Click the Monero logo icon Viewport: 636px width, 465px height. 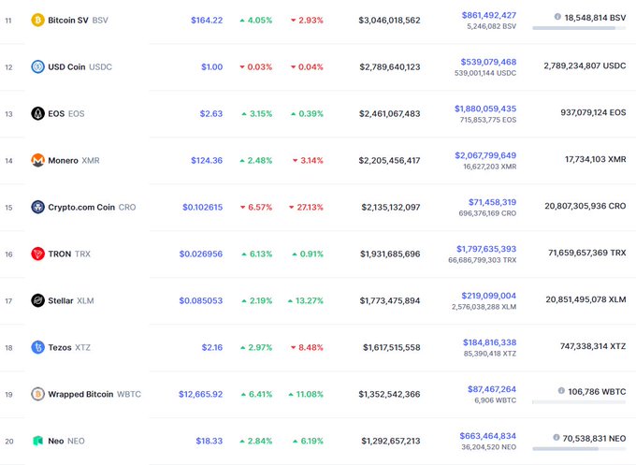37,160
